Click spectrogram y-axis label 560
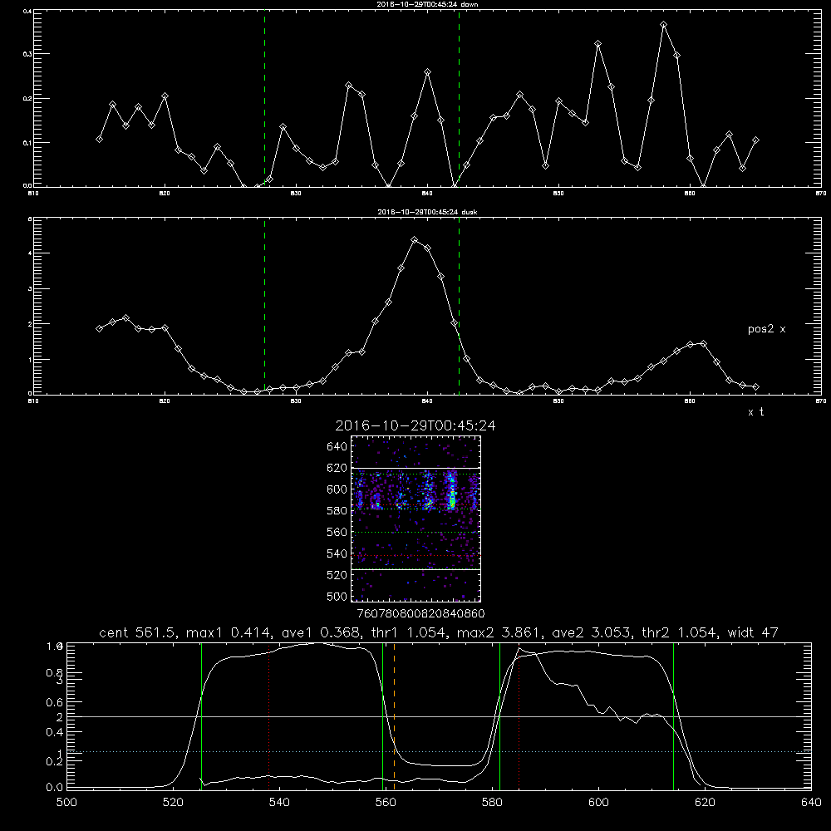 click(337, 532)
